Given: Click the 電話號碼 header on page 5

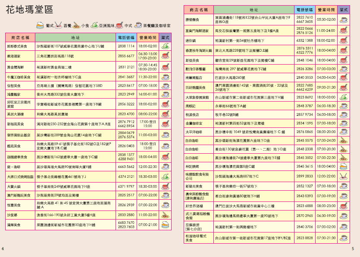Looking at the screenshot, I should (305, 10).
